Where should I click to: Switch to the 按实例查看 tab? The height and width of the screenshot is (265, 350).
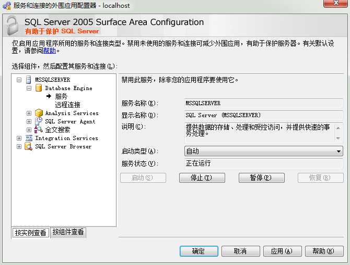click(x=31, y=233)
